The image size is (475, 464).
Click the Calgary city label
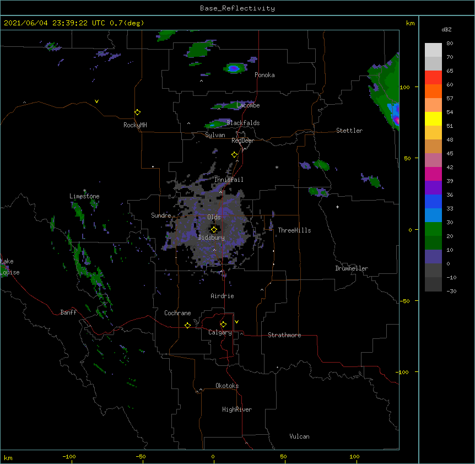(x=220, y=332)
